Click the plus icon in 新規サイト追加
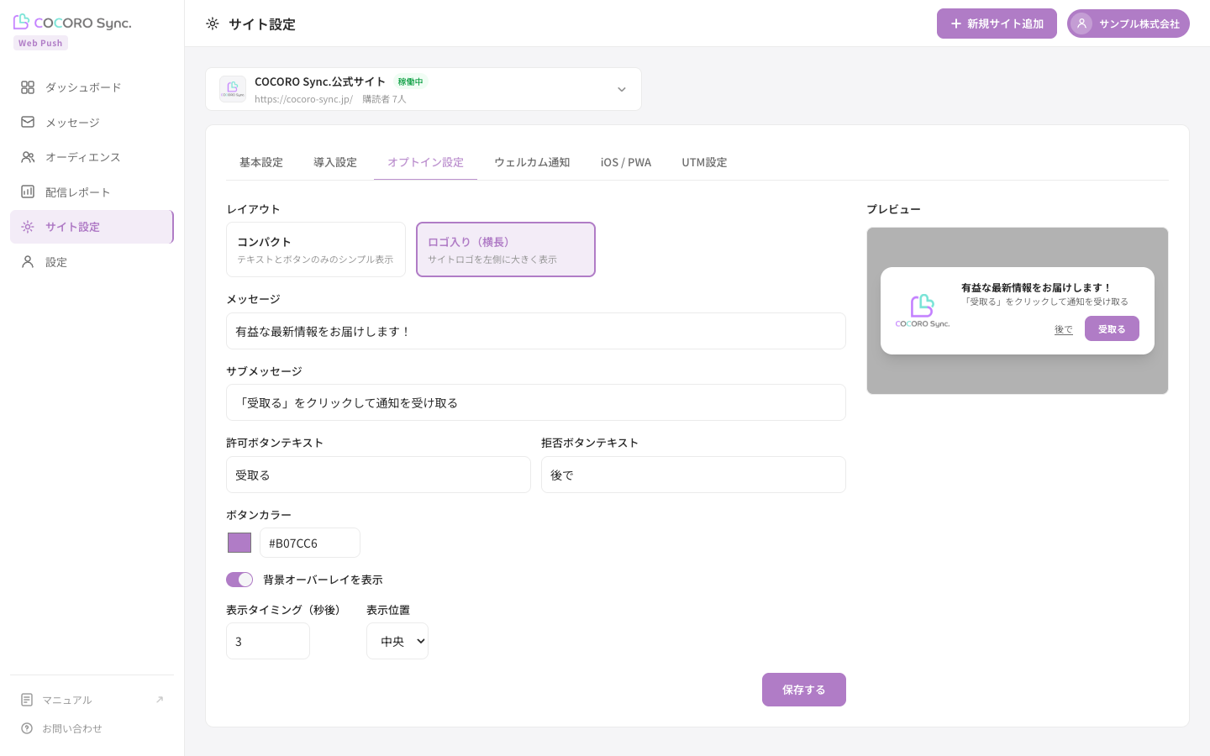 pyautogui.click(x=955, y=24)
